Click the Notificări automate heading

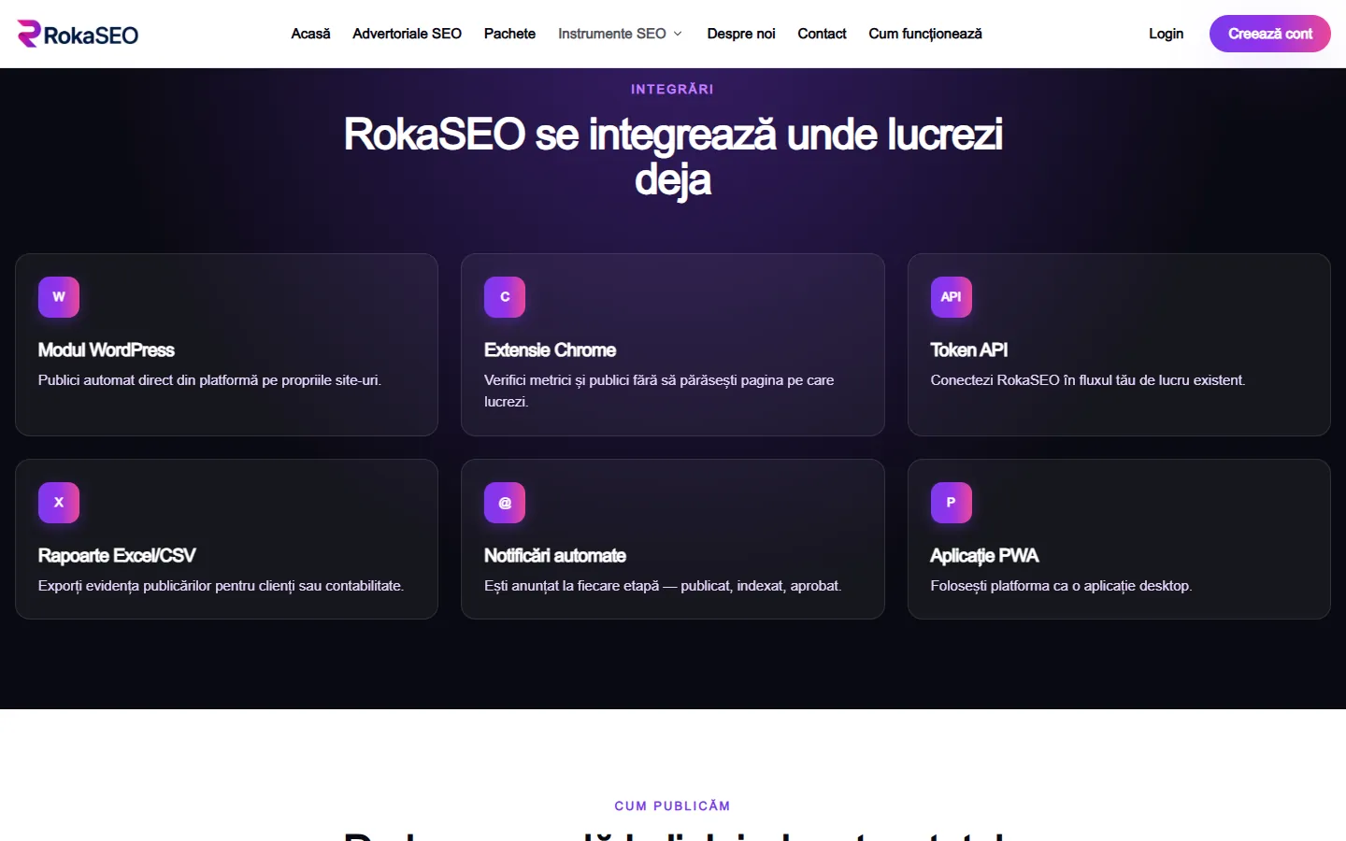tap(555, 556)
